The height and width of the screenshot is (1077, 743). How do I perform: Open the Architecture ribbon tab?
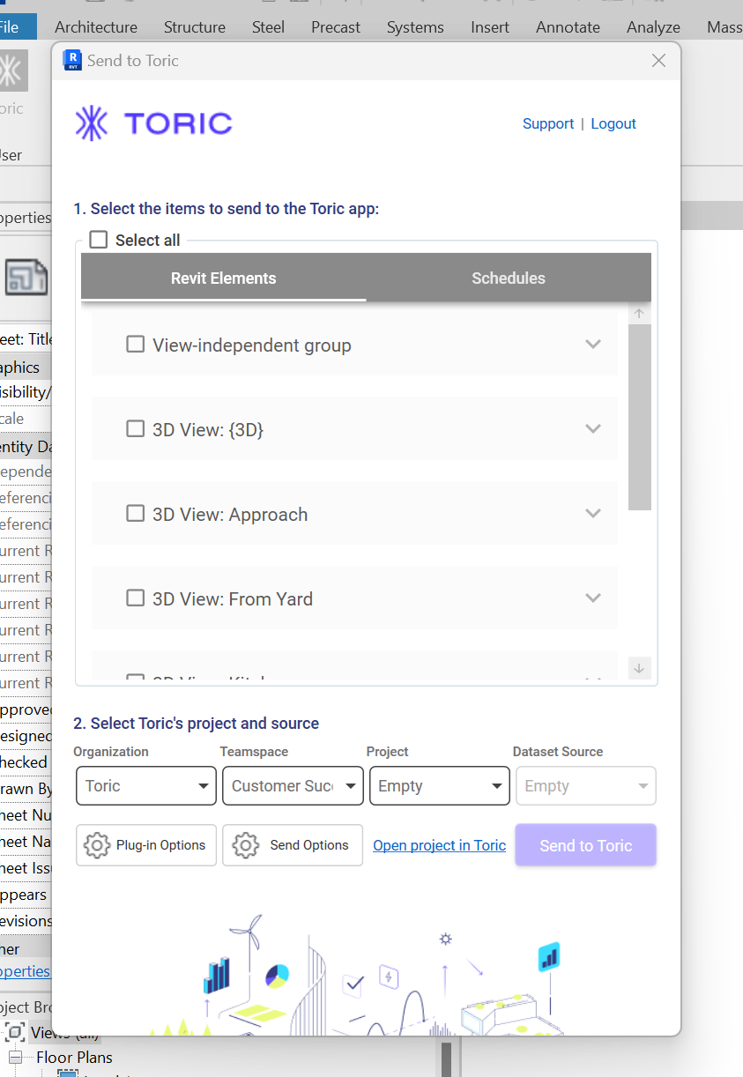pos(96,27)
